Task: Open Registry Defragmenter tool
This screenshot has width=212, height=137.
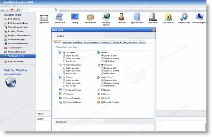Action: point(19,35)
